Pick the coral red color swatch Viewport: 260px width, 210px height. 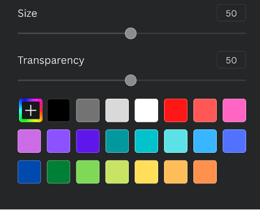point(205,110)
